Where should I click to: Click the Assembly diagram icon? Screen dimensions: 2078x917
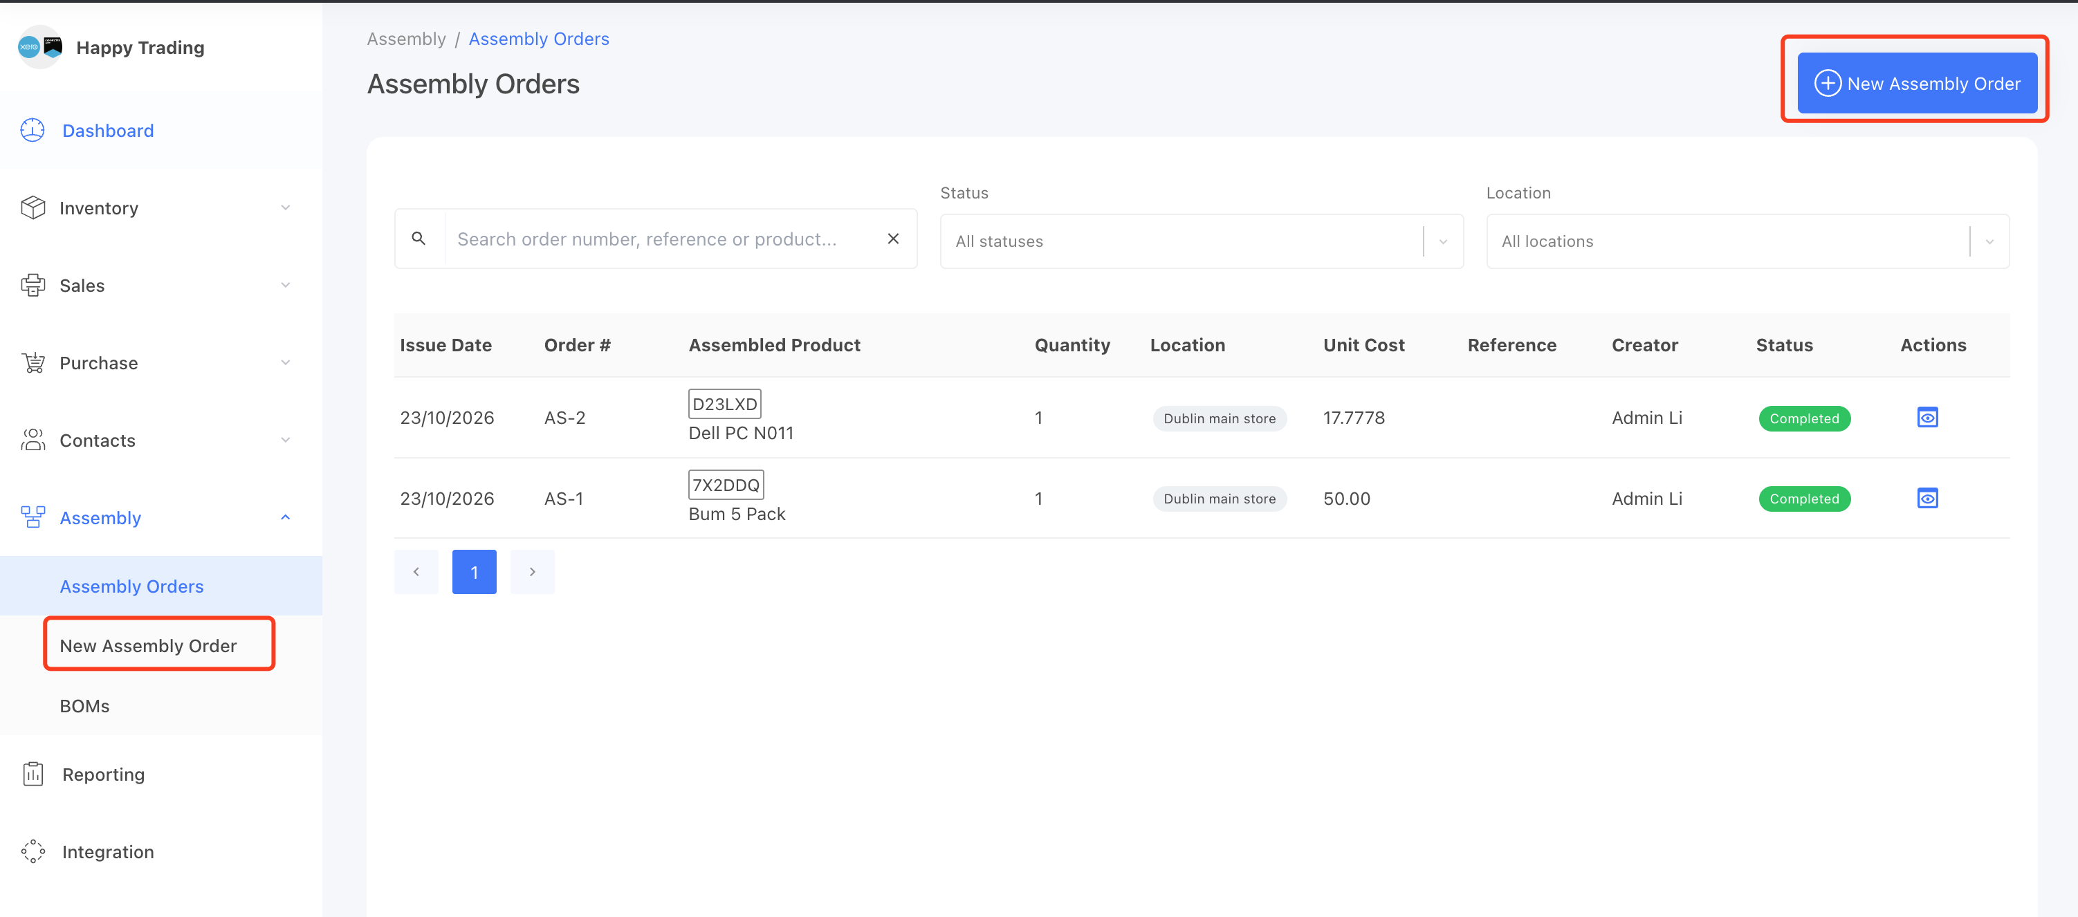click(x=33, y=517)
